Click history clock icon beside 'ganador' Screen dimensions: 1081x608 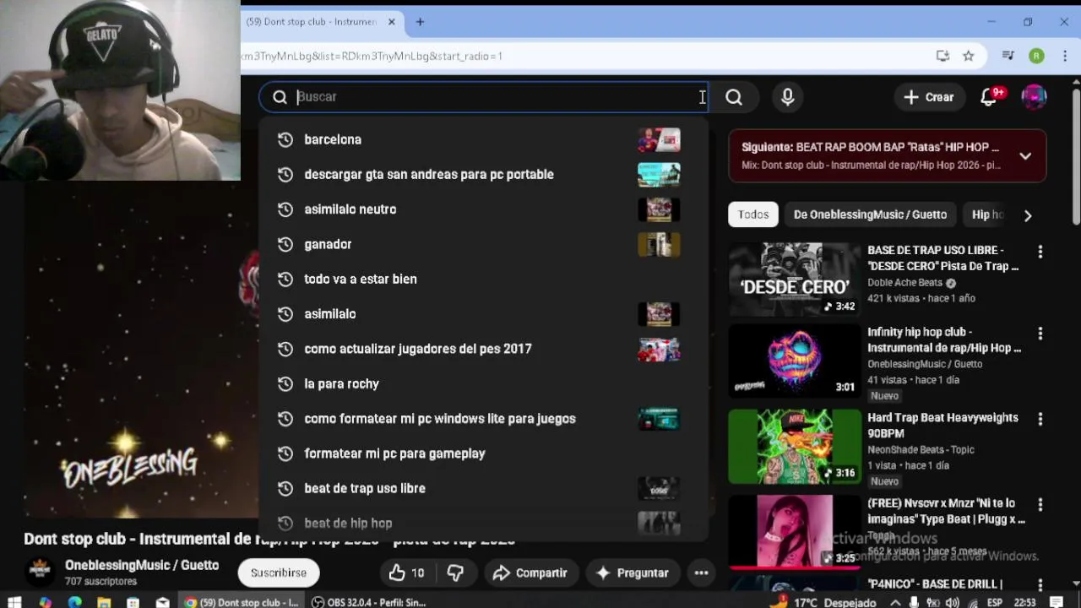(285, 244)
